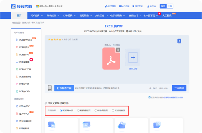Open PDF转PPT in sidebar
Screen dimensions: 202x133
click(x=24, y=54)
